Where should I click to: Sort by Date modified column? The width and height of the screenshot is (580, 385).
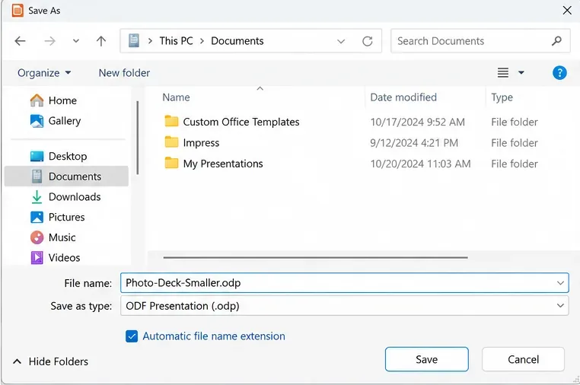[403, 97]
